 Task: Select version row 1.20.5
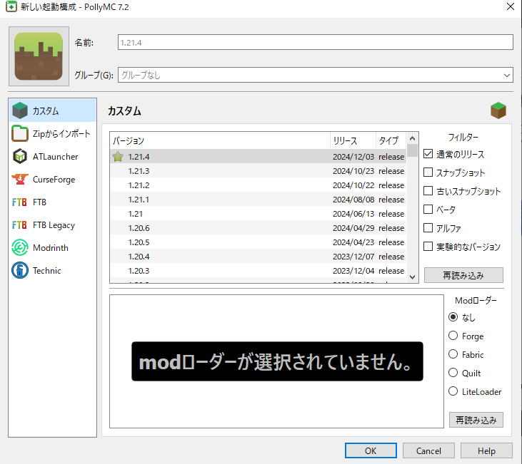[258, 242]
